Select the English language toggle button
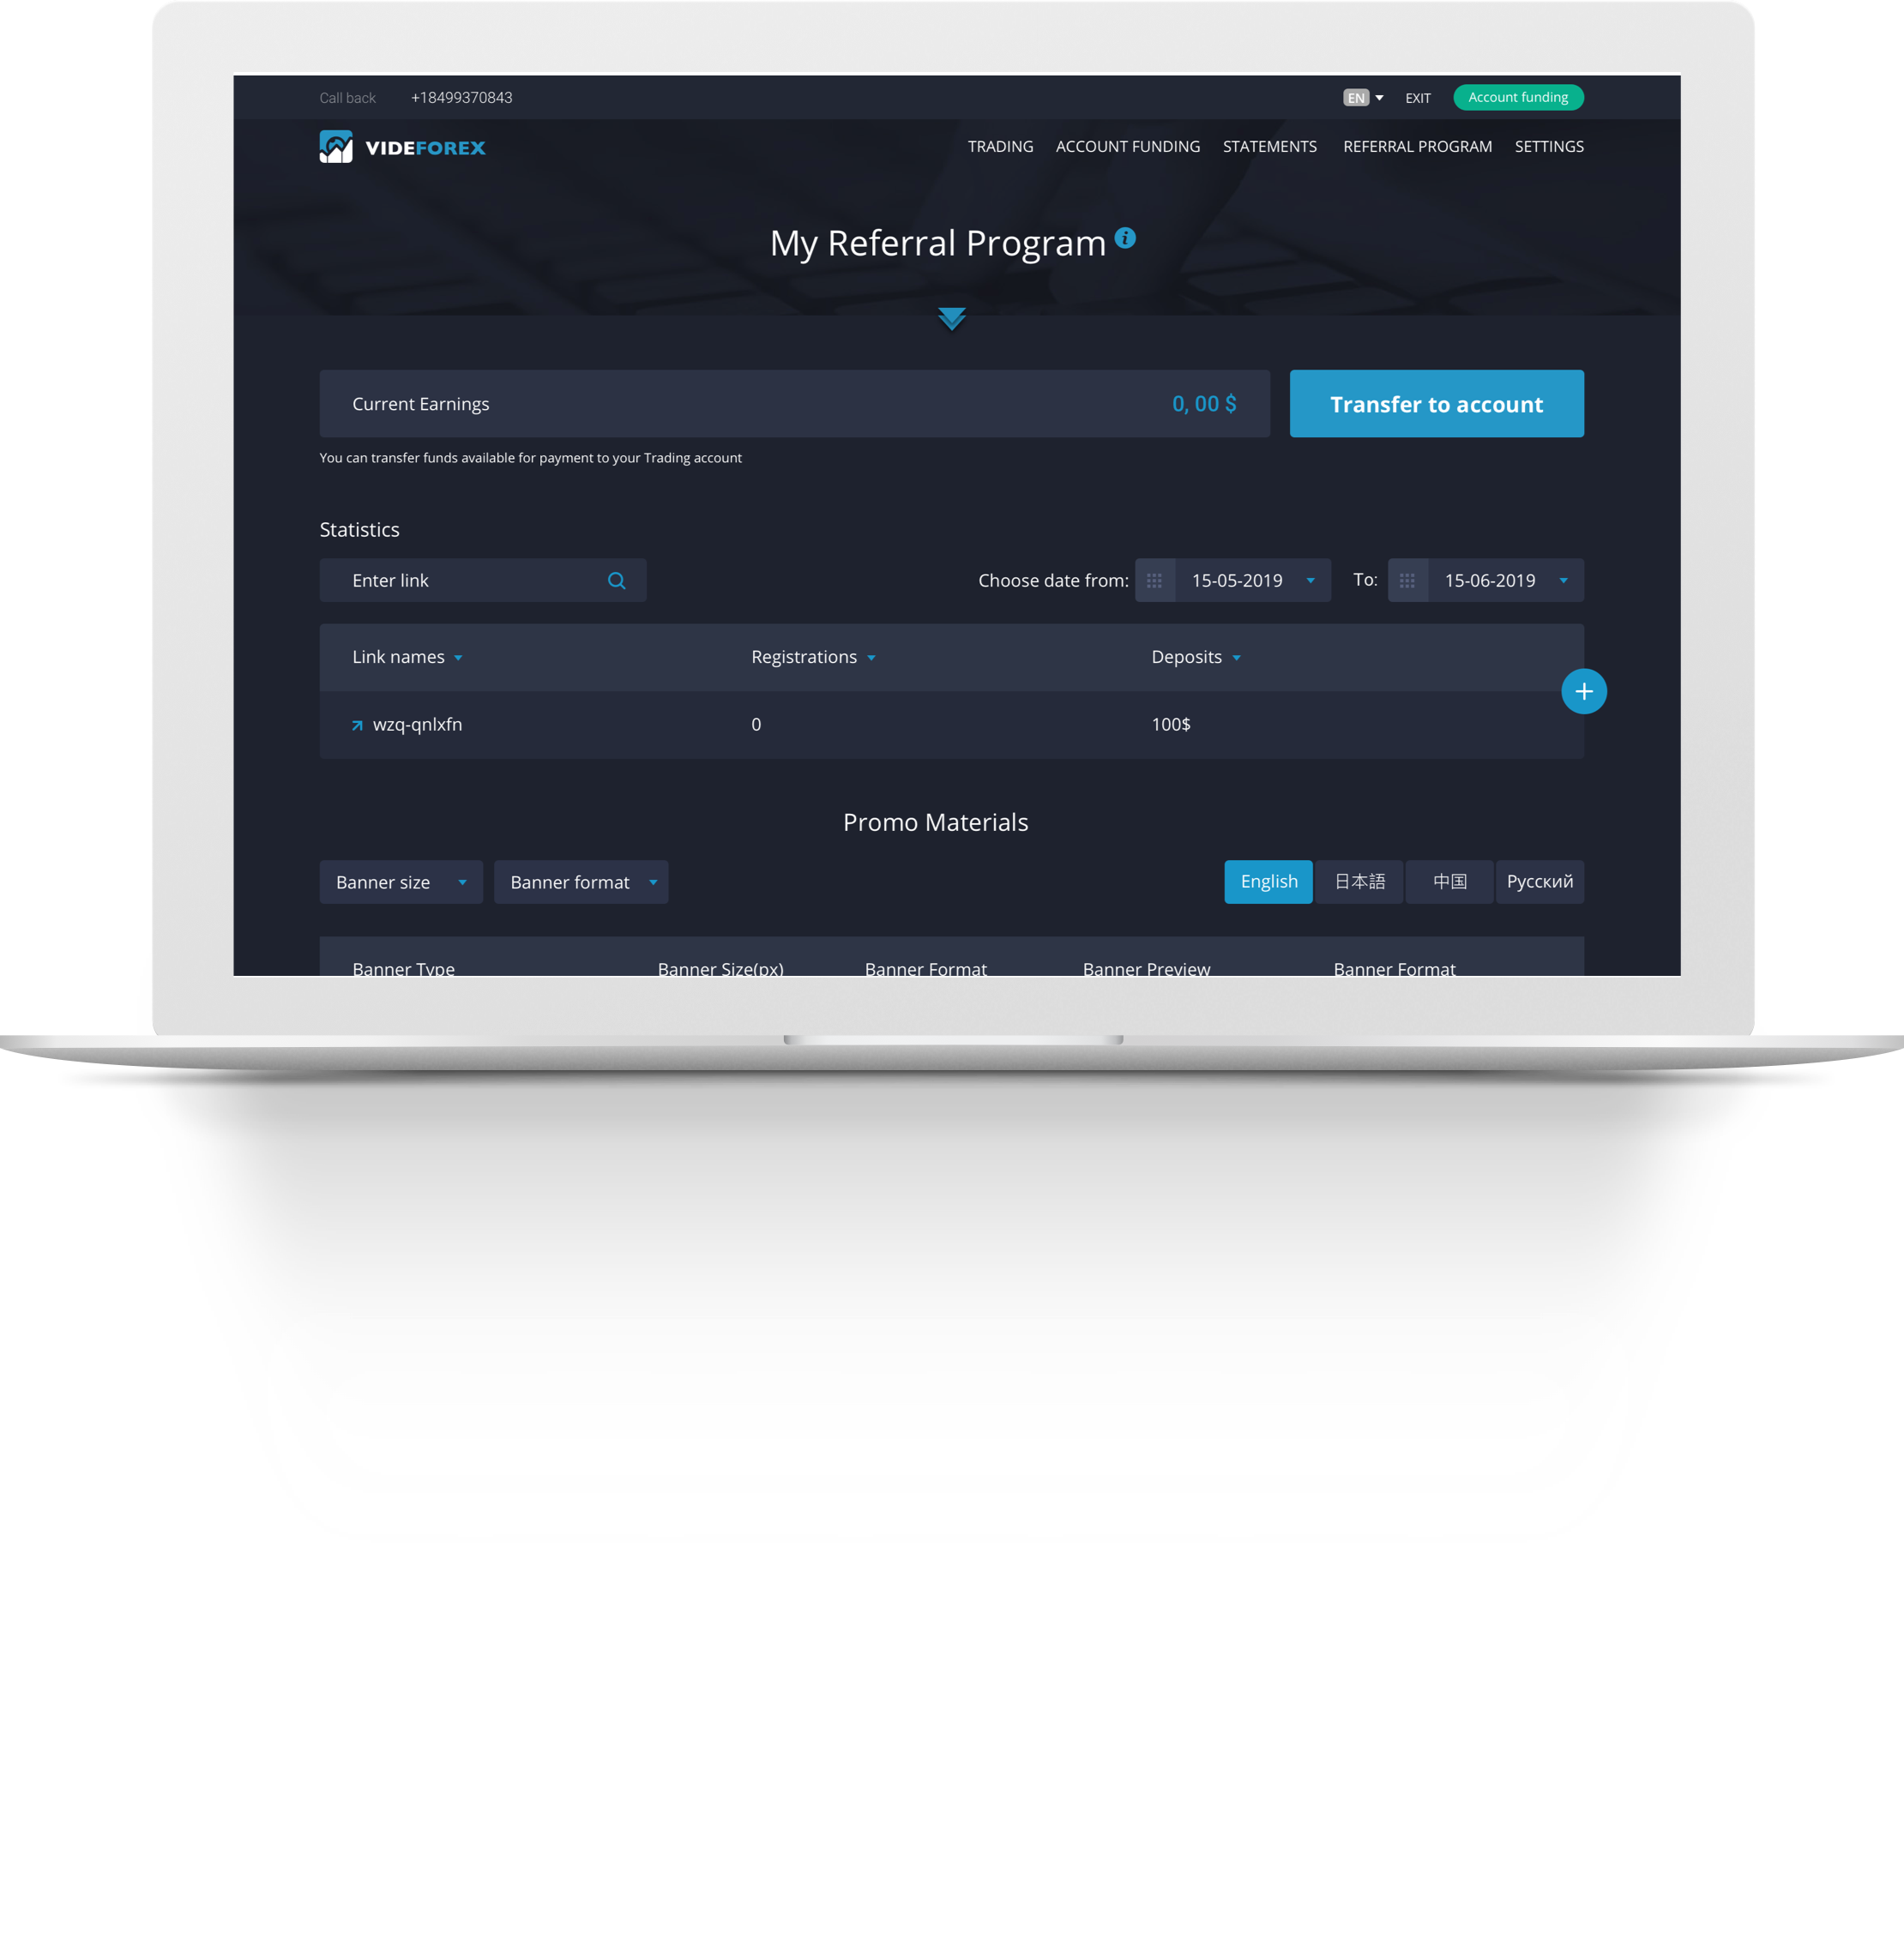 point(1269,882)
